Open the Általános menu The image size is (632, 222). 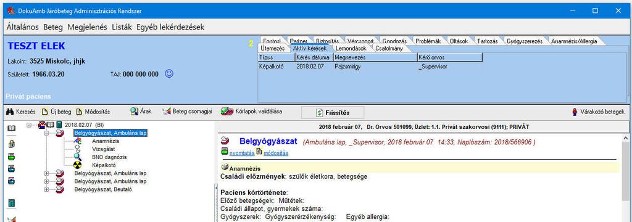[23, 27]
